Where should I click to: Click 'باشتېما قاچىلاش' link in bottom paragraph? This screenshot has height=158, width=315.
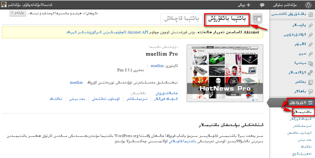pyautogui.click(x=182, y=141)
